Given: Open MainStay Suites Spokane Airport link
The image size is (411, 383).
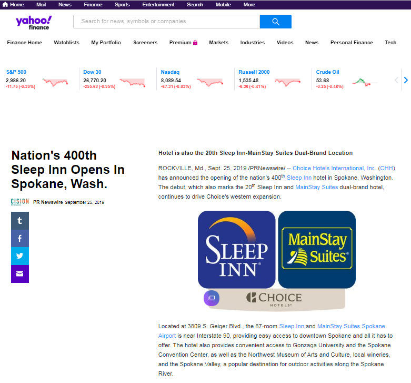Looking at the screenshot, I should [x=351, y=326].
